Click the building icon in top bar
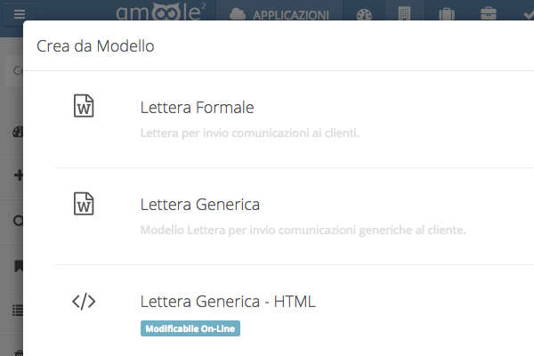 [405, 15]
